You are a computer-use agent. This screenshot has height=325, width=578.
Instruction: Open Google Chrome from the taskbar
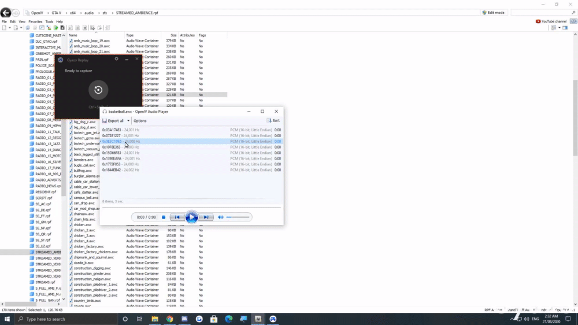[x=169, y=319]
